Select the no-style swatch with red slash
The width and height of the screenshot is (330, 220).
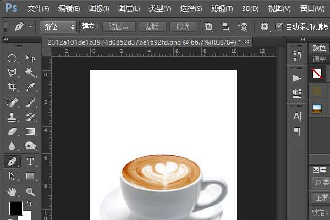pos(317,74)
